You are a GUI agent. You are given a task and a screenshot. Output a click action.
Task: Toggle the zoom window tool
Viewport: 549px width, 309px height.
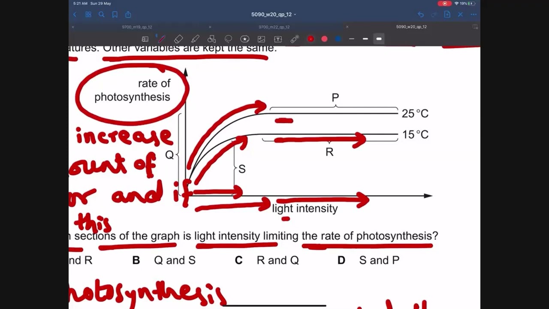coord(145,39)
